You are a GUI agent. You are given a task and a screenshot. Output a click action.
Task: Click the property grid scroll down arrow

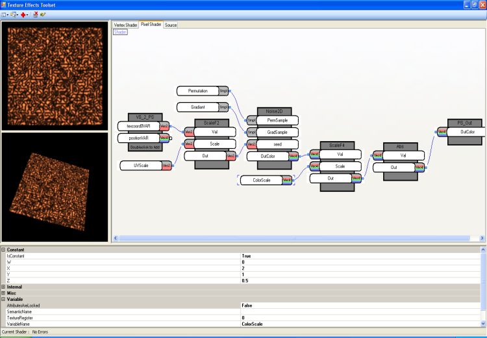click(482, 323)
